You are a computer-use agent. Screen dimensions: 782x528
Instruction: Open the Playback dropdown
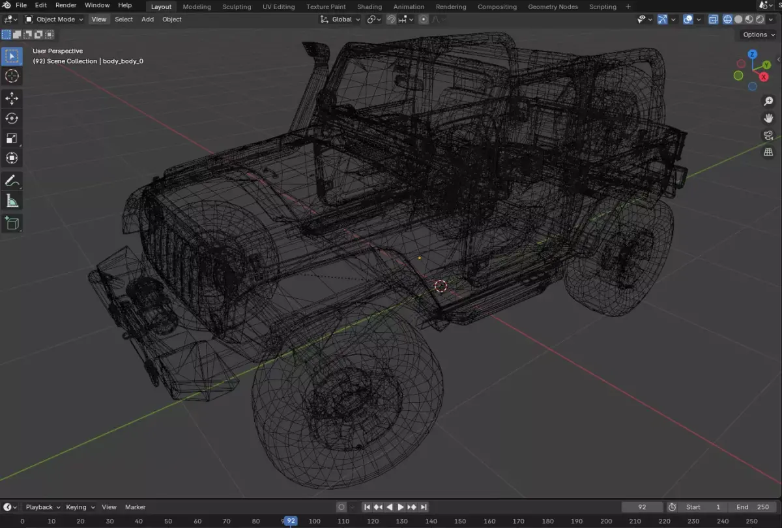(x=43, y=507)
